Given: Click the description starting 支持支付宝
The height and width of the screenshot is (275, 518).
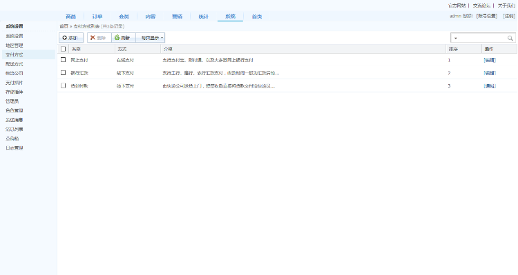Looking at the screenshot, I should pos(208,60).
